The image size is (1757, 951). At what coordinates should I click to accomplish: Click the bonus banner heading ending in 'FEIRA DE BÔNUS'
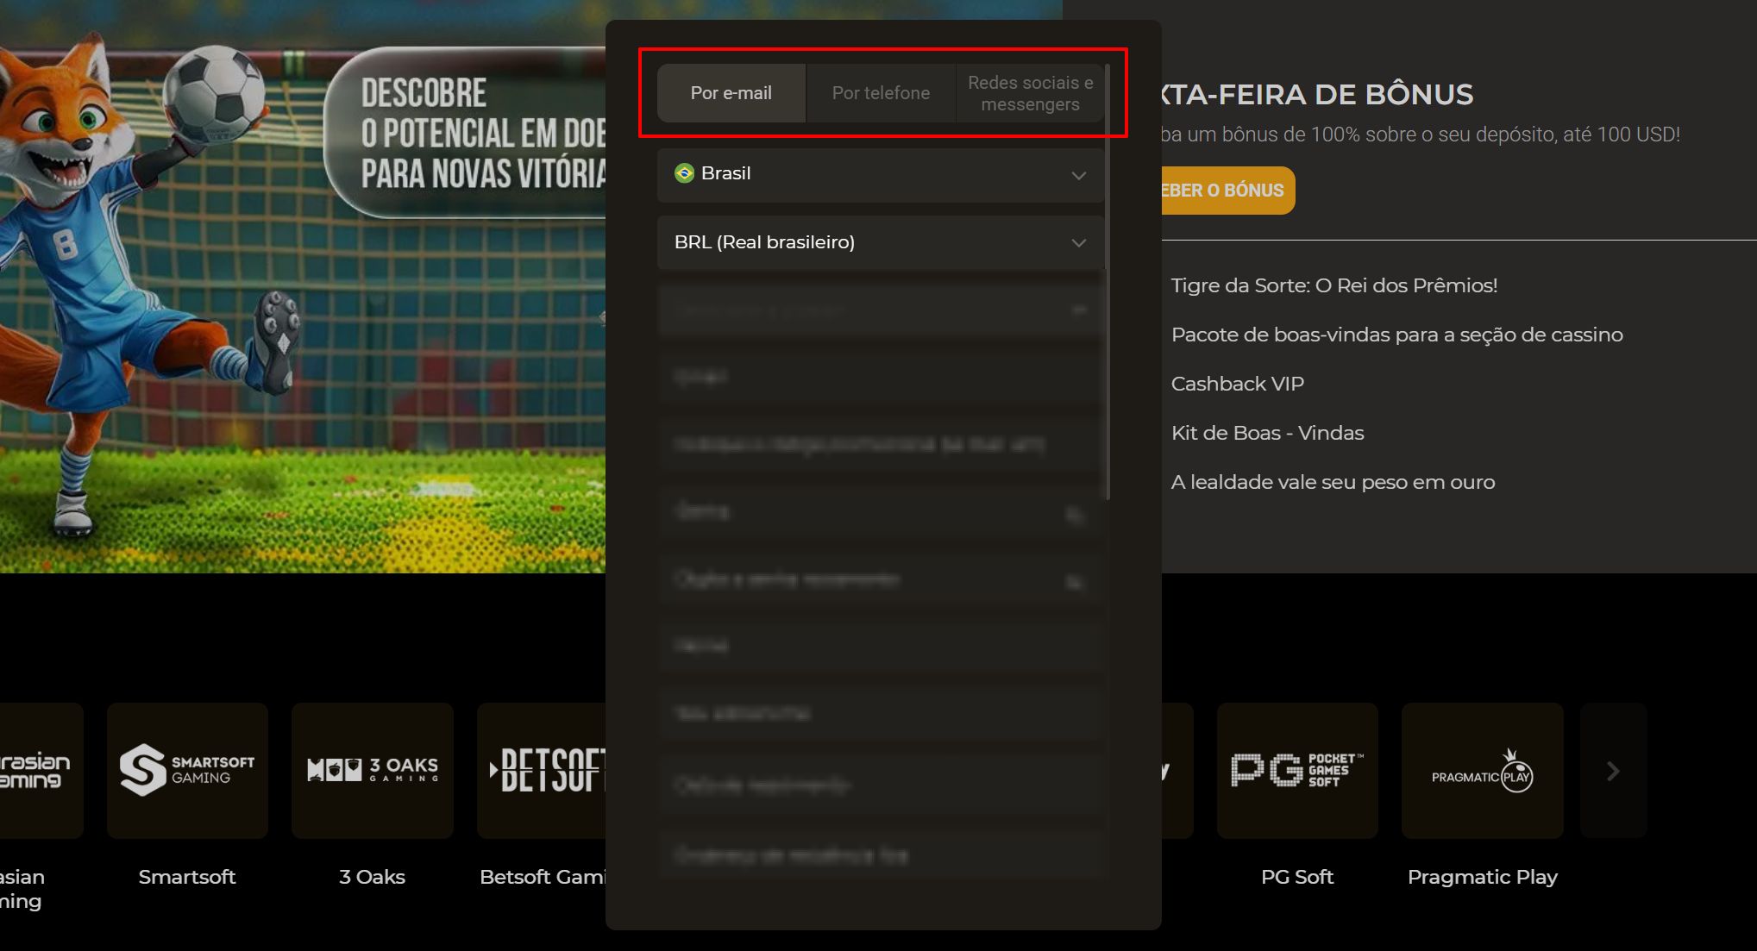click(x=1316, y=94)
